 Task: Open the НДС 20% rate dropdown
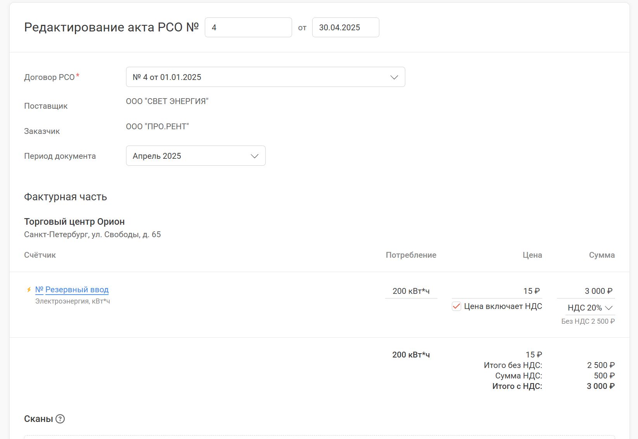590,308
